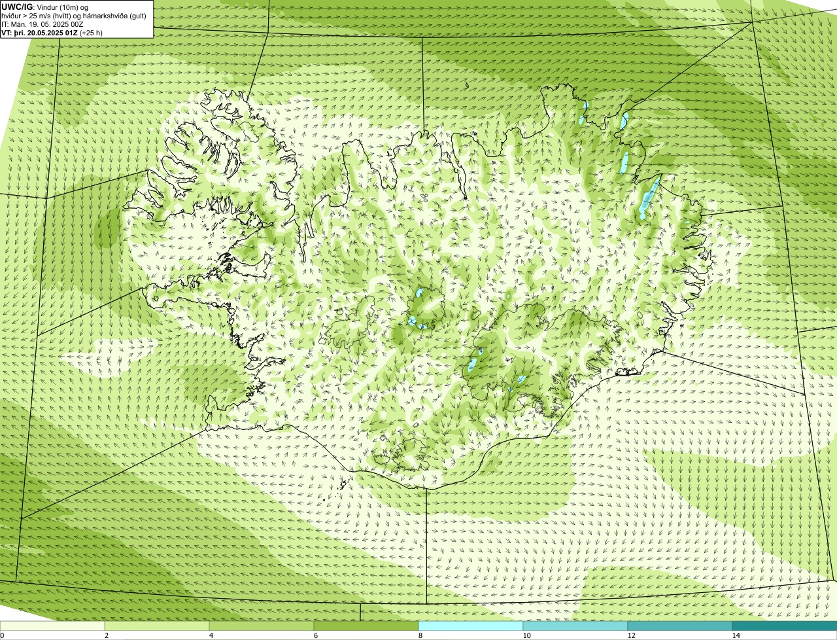Click the 'VT: þri. 20.05.2025 01Z (+25 h)' line

coord(52,32)
